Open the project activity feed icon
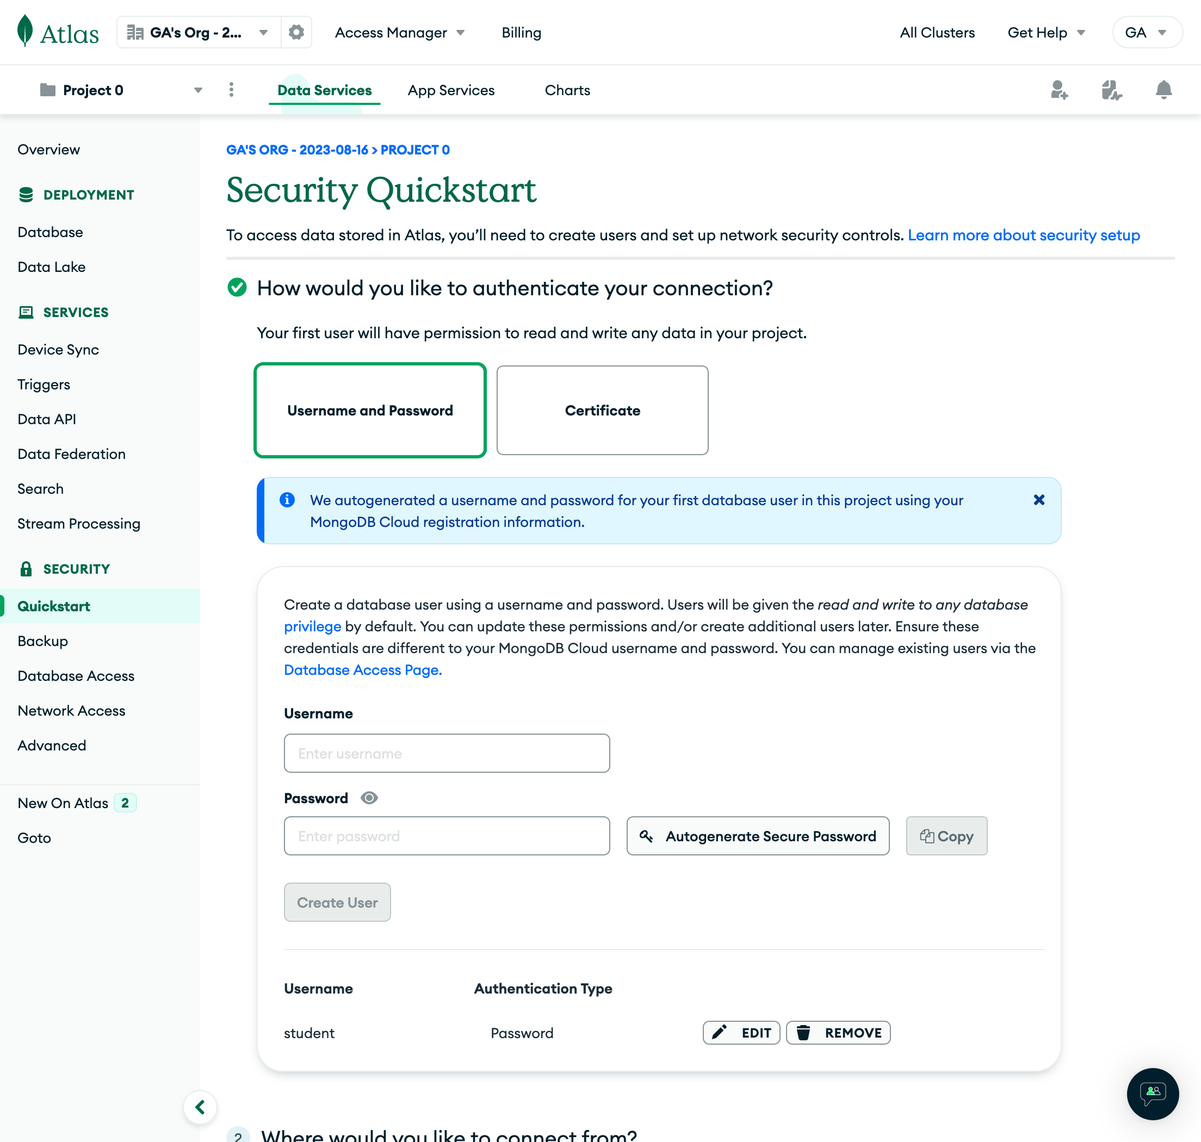Screen dimensions: 1201x1142 tap(1111, 90)
